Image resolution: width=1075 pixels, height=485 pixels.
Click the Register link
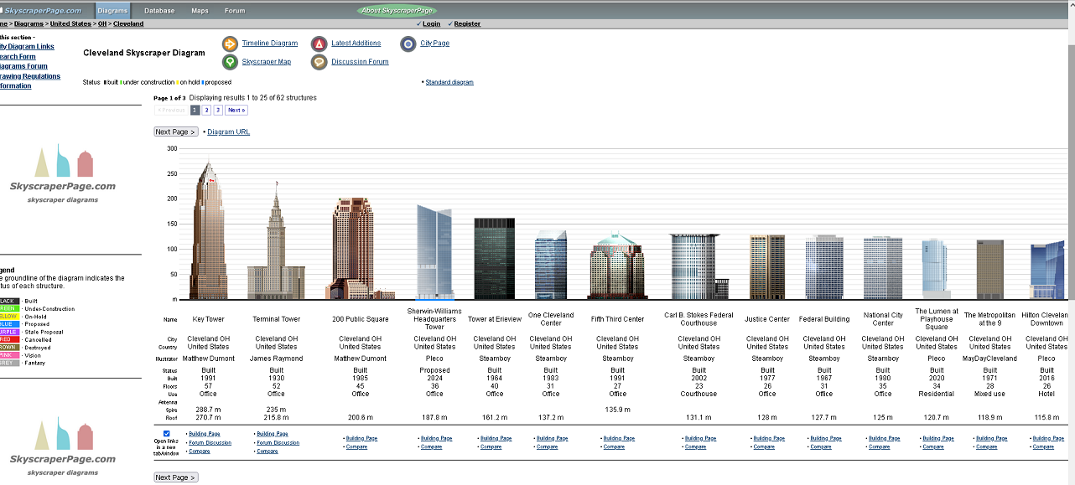(x=467, y=24)
